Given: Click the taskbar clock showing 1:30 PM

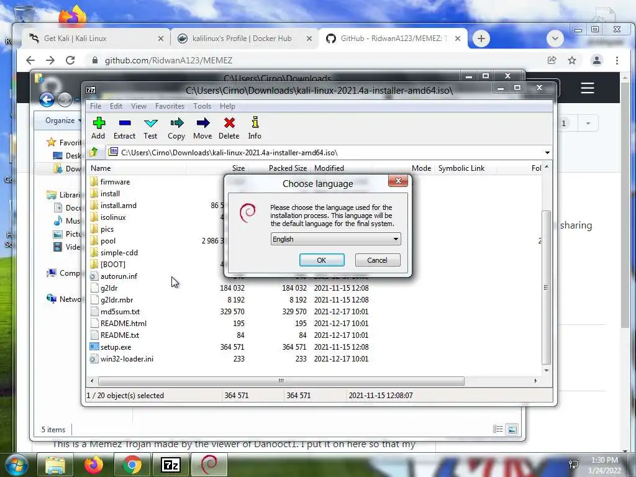Looking at the screenshot, I should 604,465.
